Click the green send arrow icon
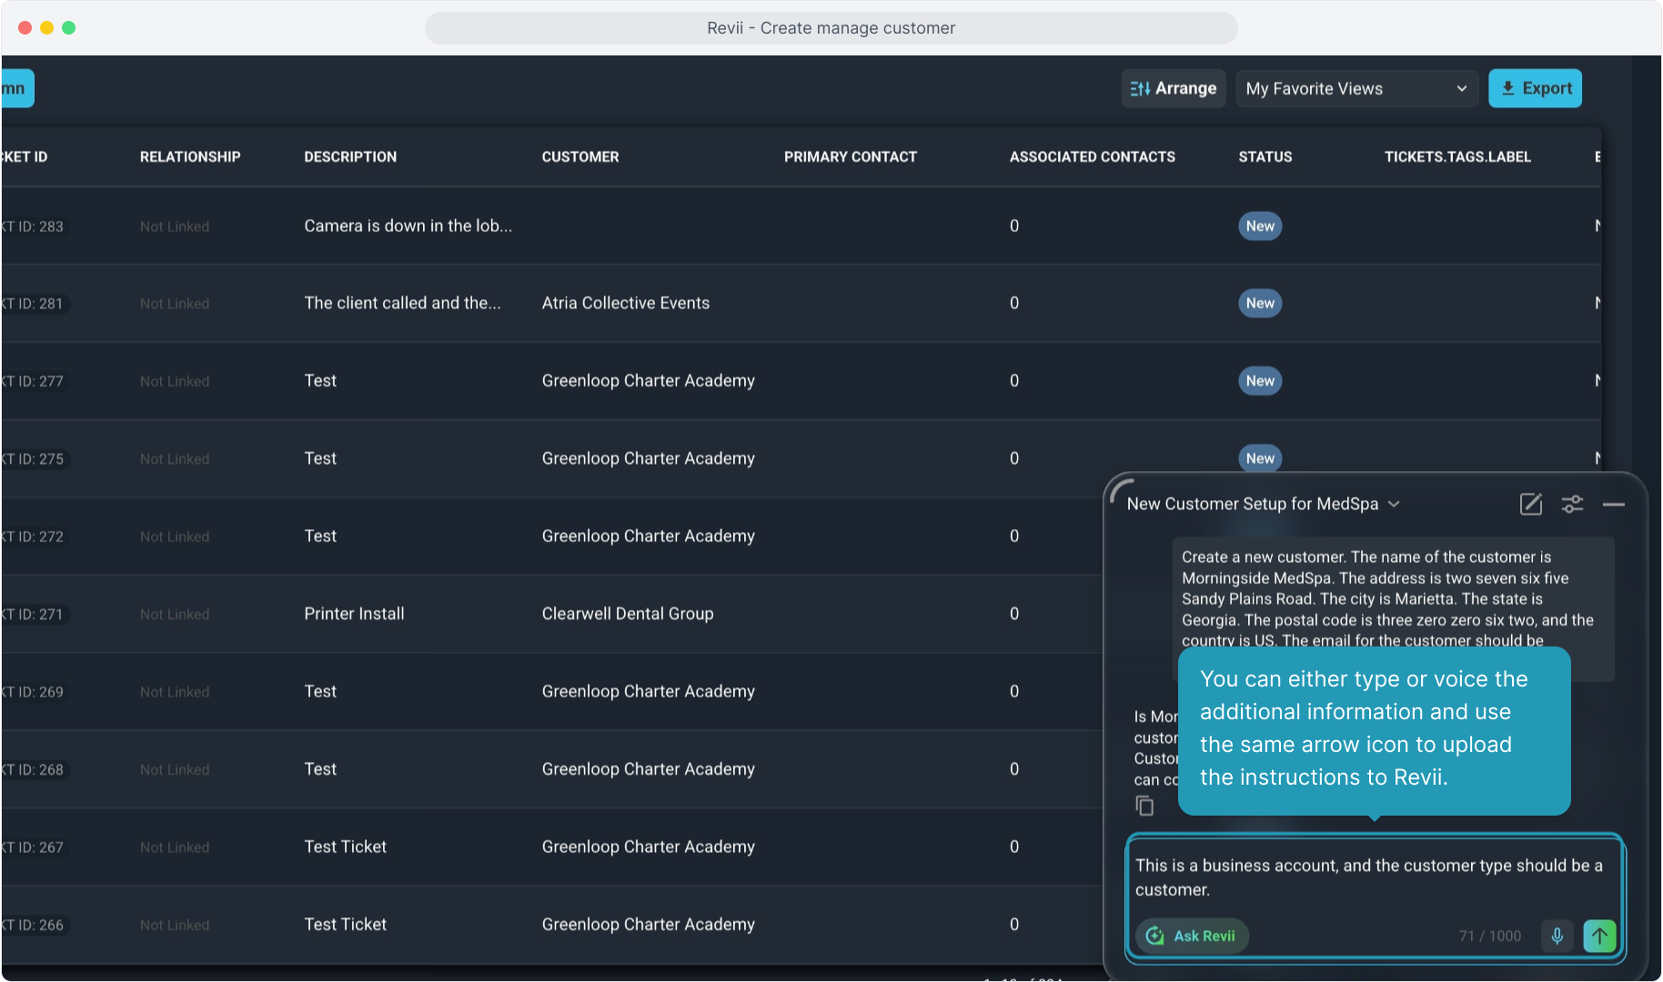This screenshot has width=1663, height=982. tap(1599, 936)
